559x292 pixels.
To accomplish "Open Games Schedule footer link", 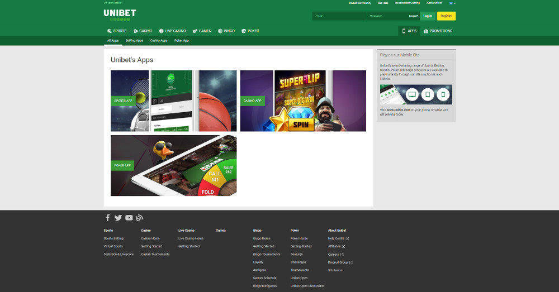I will pyautogui.click(x=265, y=278).
